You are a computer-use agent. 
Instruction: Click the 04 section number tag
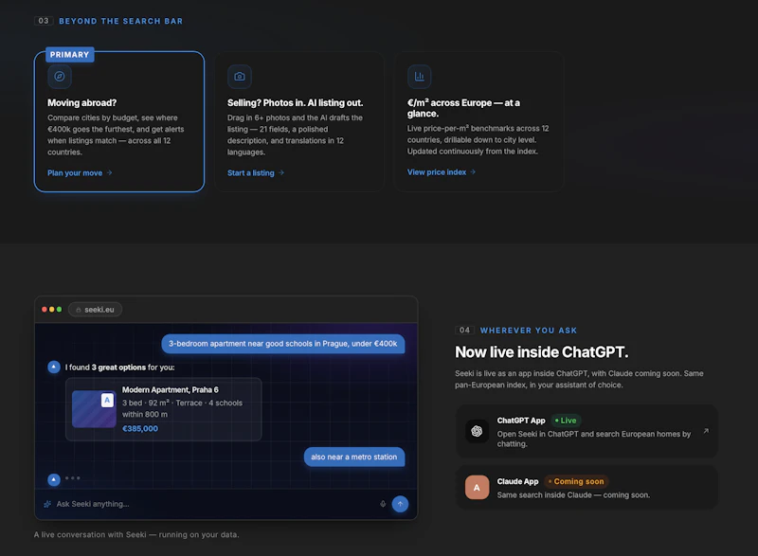point(464,330)
